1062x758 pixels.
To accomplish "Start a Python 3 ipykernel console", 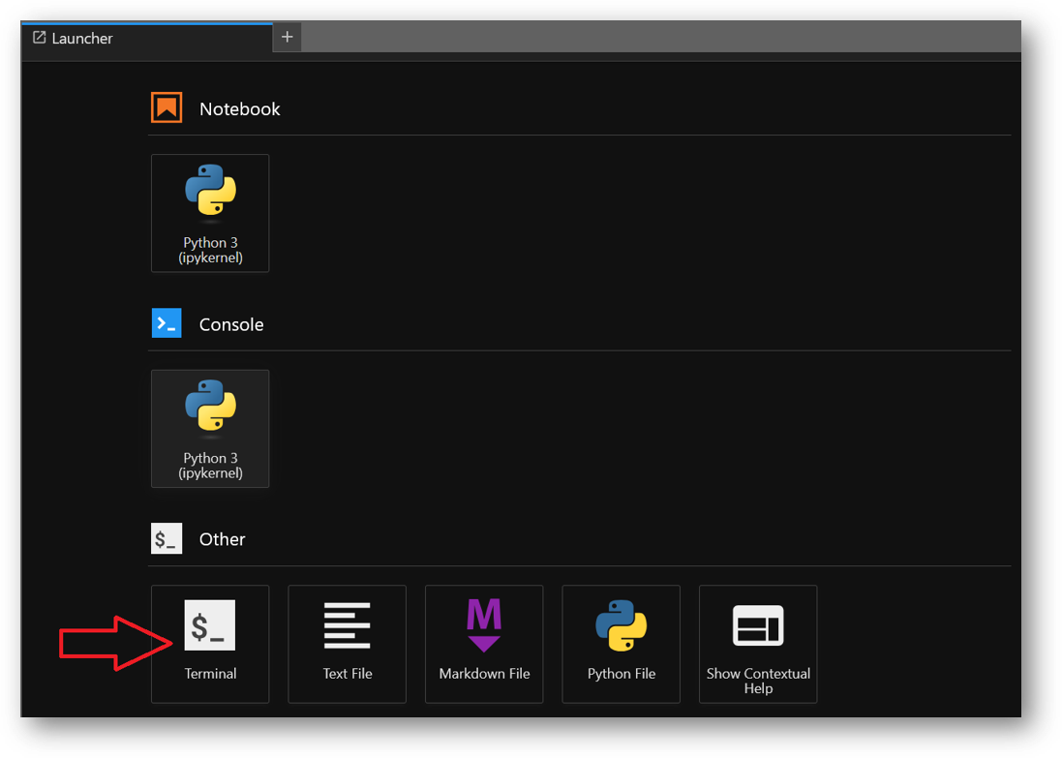I will pyautogui.click(x=210, y=429).
